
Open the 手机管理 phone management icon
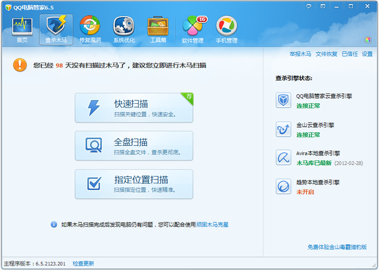click(x=226, y=29)
